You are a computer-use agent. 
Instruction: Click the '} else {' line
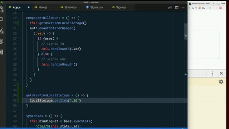(x=45, y=54)
